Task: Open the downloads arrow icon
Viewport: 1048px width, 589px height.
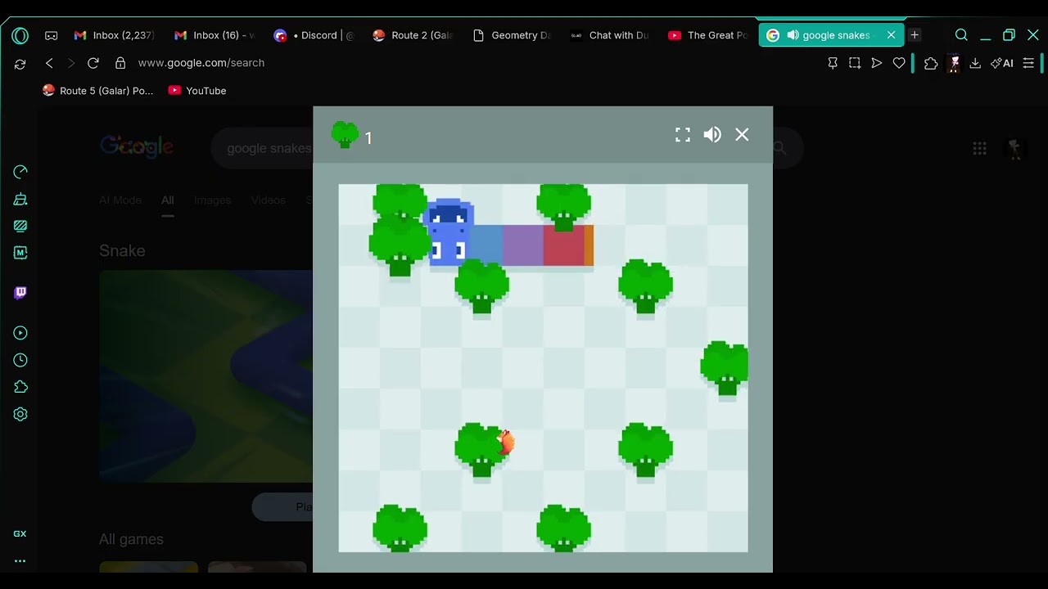Action: click(975, 63)
